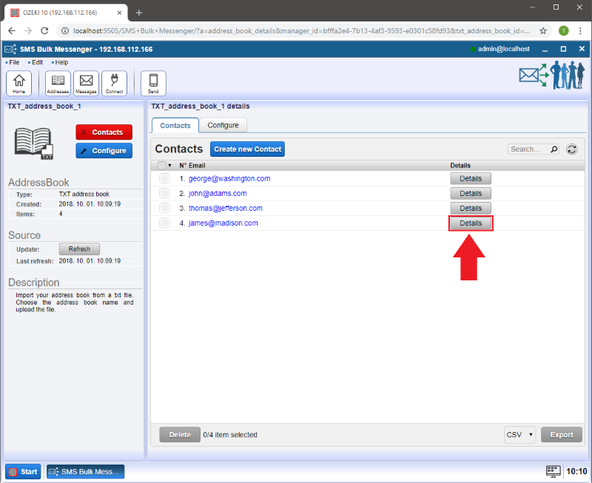592x483 pixels.
Task: Refresh contacts list with circular arrows icon
Action: tap(572, 149)
